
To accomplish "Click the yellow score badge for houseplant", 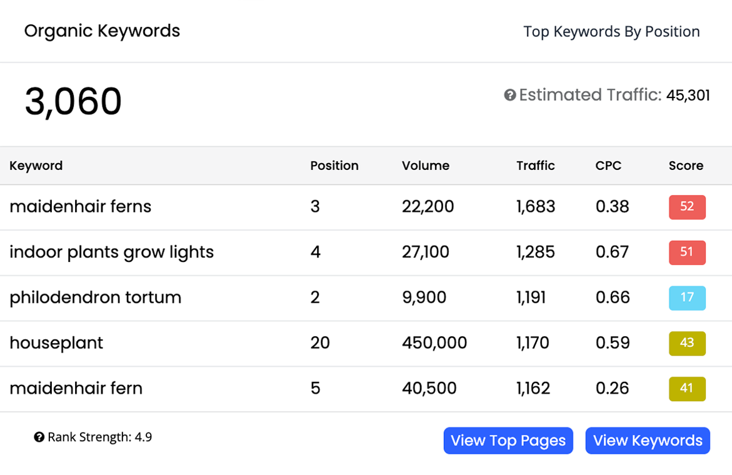I will (x=687, y=343).
